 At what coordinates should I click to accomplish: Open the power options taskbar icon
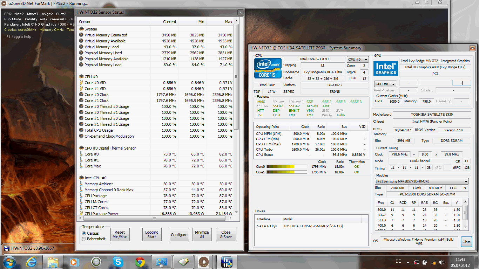(x=183, y=262)
